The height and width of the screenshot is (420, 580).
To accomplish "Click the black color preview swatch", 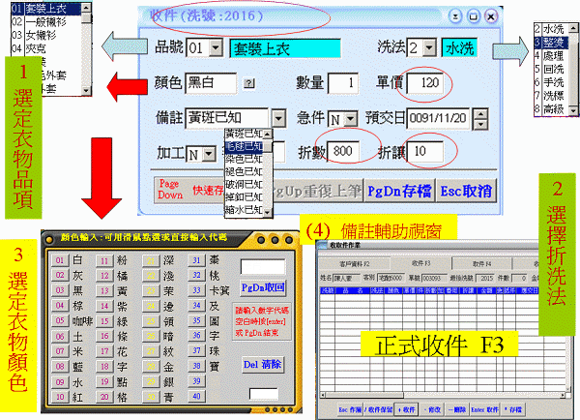I will pyautogui.click(x=265, y=394).
